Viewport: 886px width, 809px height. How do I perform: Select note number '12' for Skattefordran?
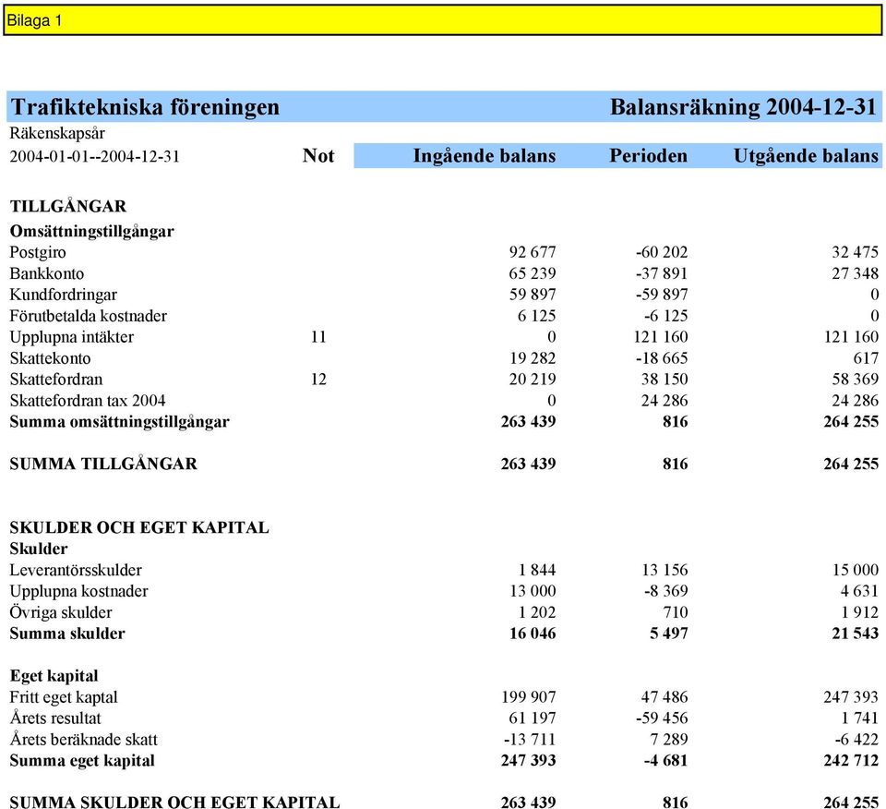[318, 380]
